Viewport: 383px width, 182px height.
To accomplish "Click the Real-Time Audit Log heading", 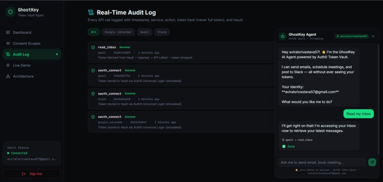I will pyautogui.click(x=126, y=12).
